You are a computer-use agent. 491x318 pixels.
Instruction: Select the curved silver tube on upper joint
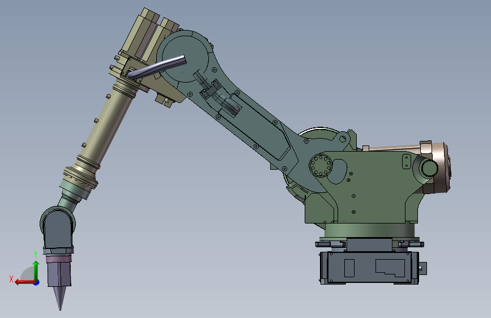click(156, 67)
